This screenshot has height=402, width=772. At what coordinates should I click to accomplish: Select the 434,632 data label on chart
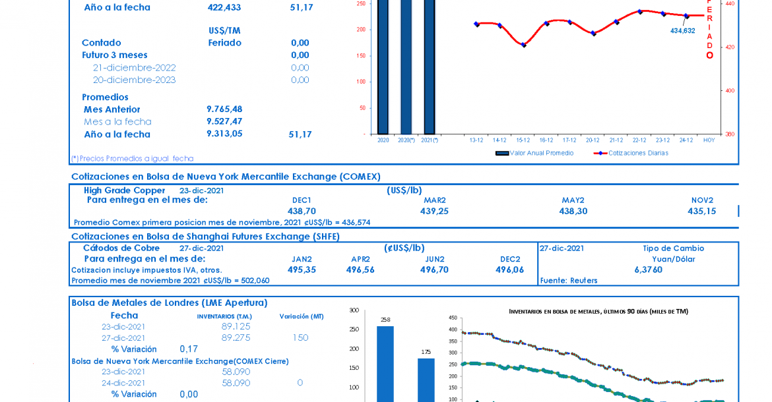[x=682, y=30]
